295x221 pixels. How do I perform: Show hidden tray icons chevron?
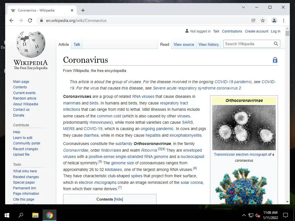coord(244,215)
